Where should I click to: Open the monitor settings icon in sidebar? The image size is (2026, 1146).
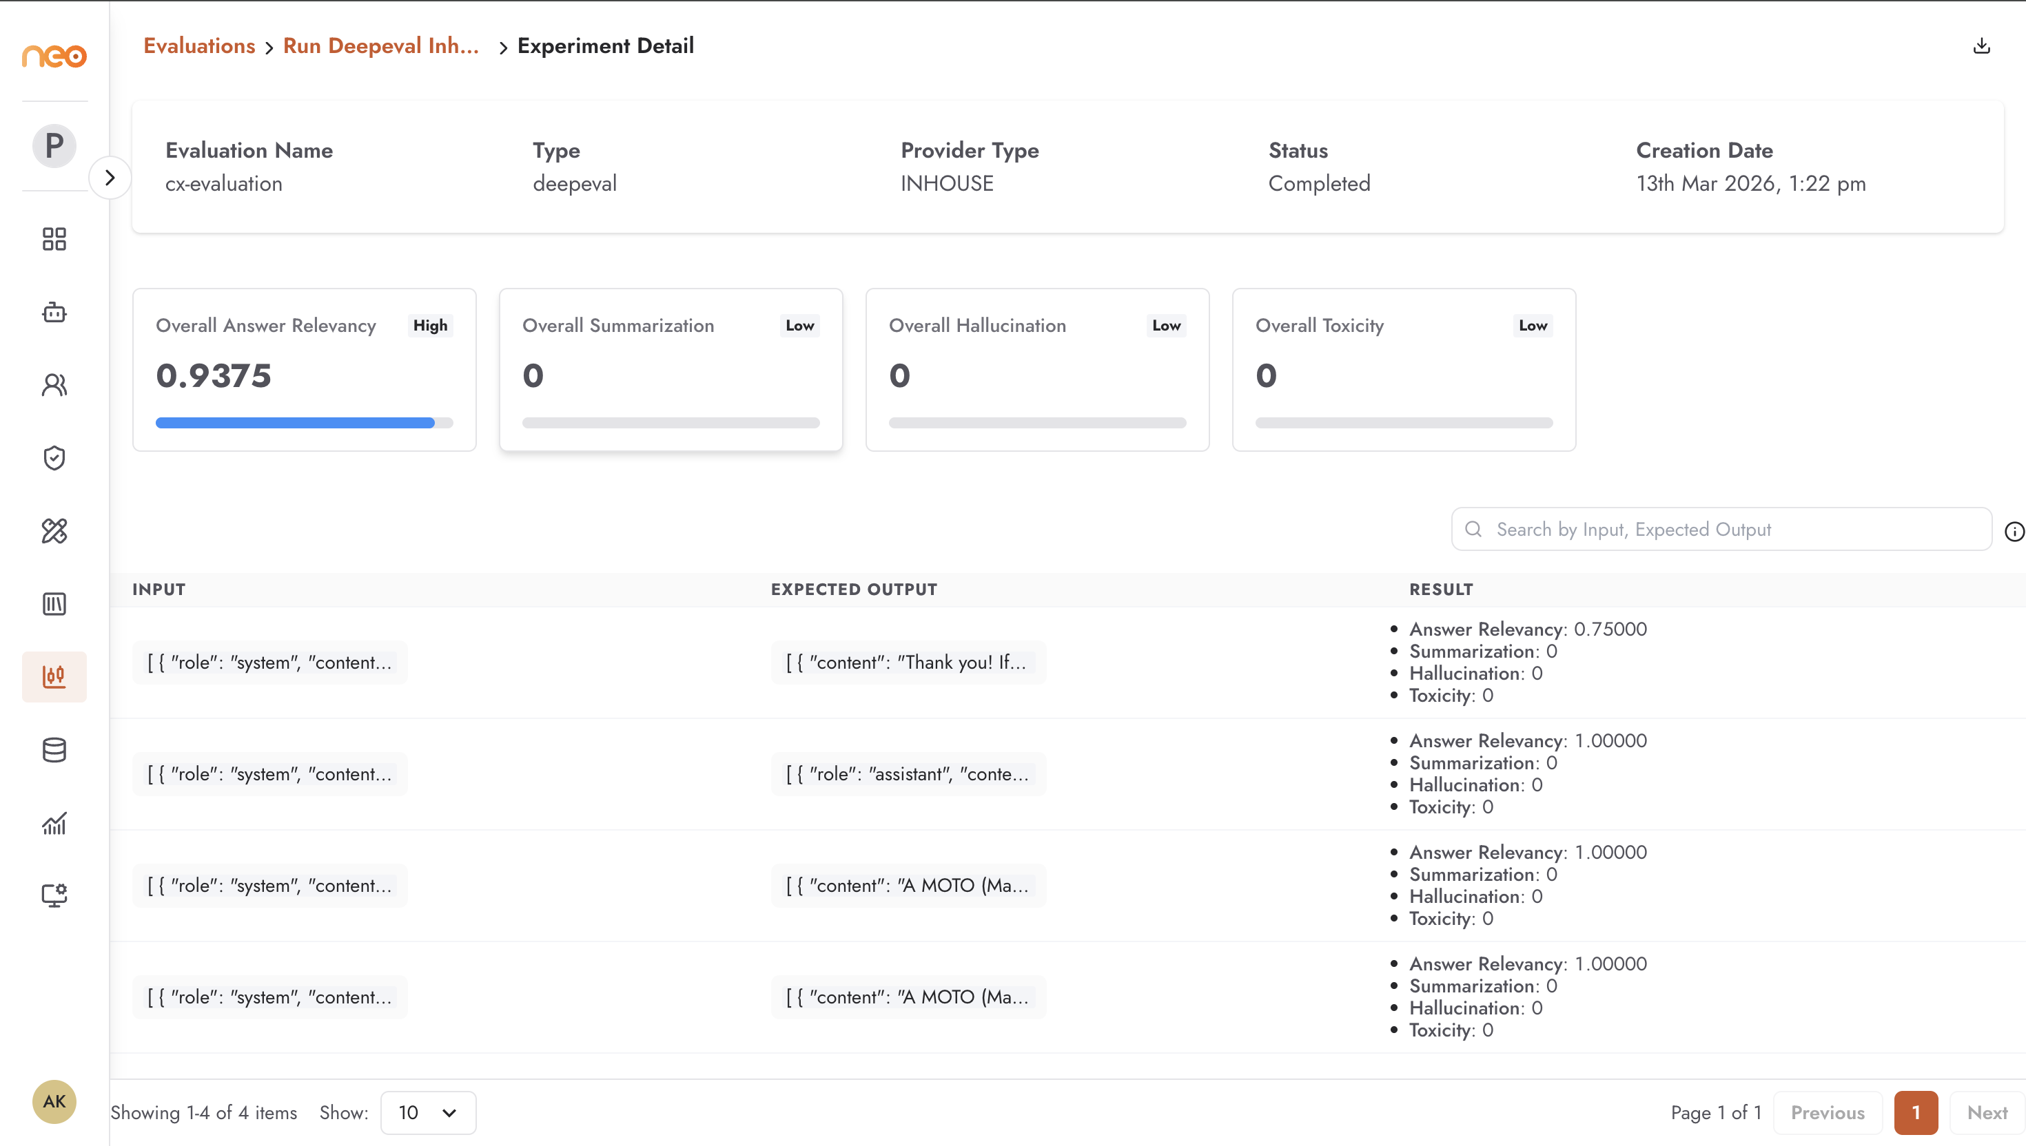pyautogui.click(x=54, y=896)
